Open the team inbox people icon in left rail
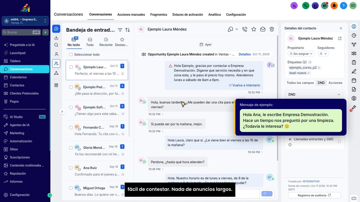The height and width of the screenshot is (202, 360). (x=56, y=63)
